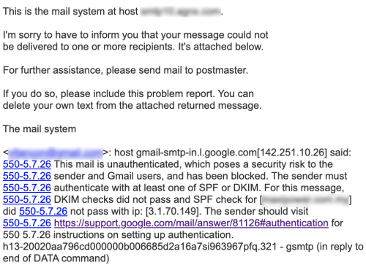This screenshot has width=366, height=273.
Task: Click 550-5.7.26 link before "DKIM checks did not pass"
Action: [27, 199]
